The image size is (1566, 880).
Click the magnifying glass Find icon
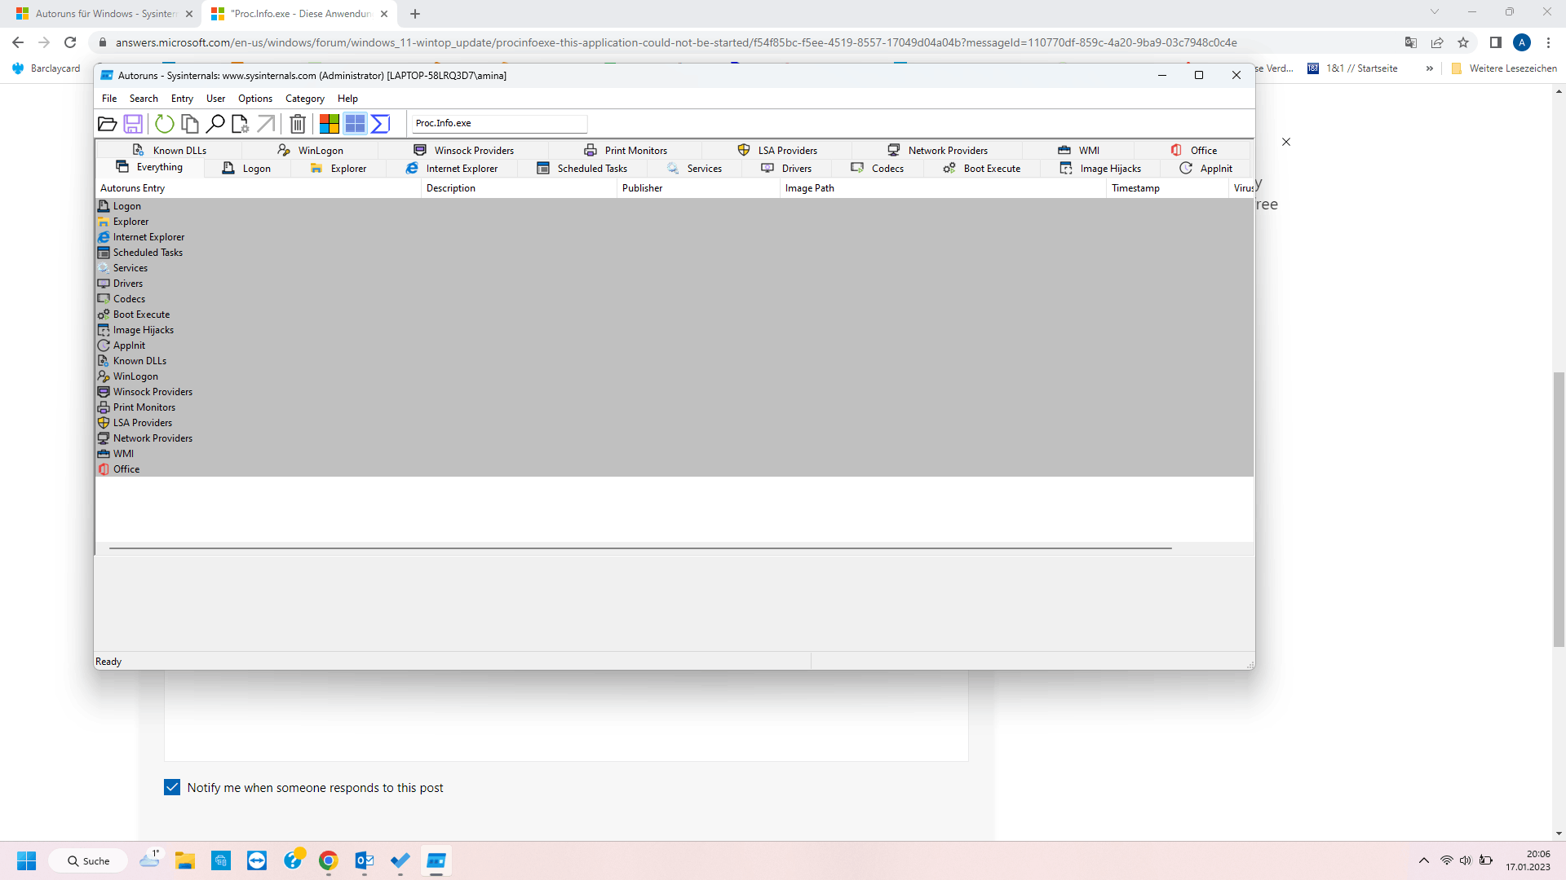point(215,124)
